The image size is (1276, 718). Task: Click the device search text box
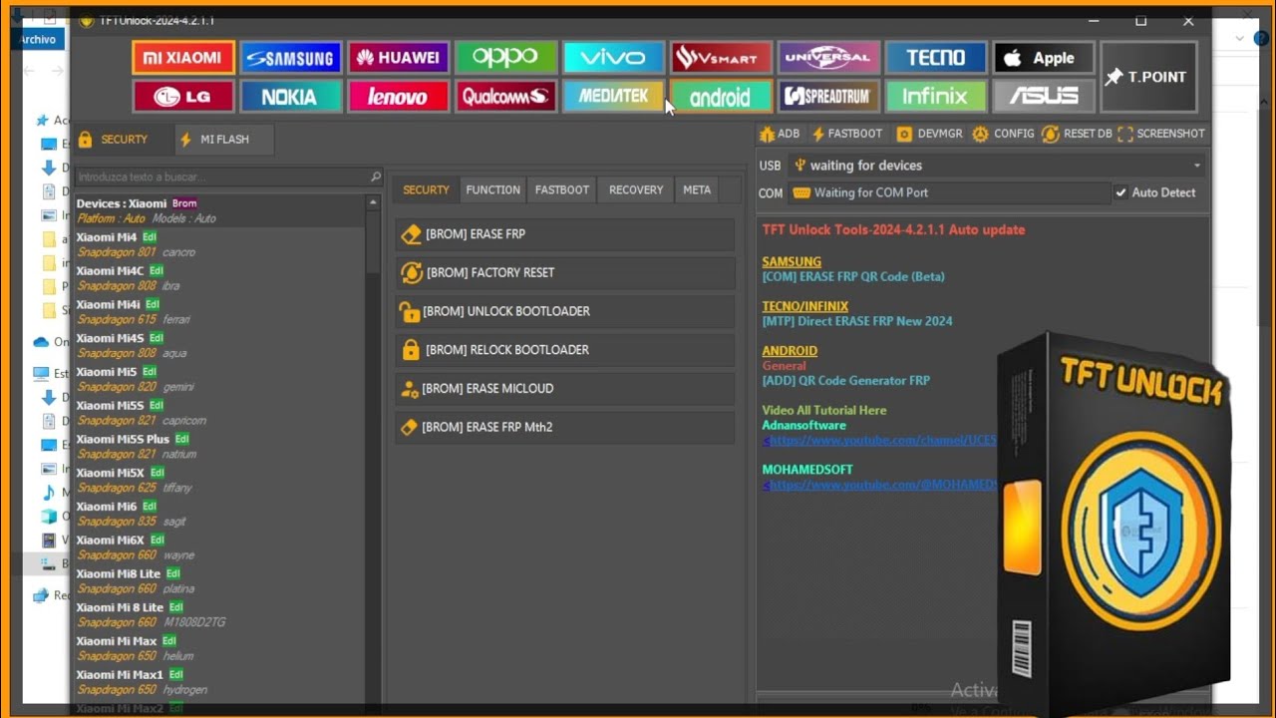tap(221, 177)
